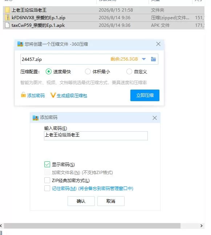The image size is (211, 235).
Task: Click the yellow folder icon of 上老王论坛当老王
Action: point(7,10)
